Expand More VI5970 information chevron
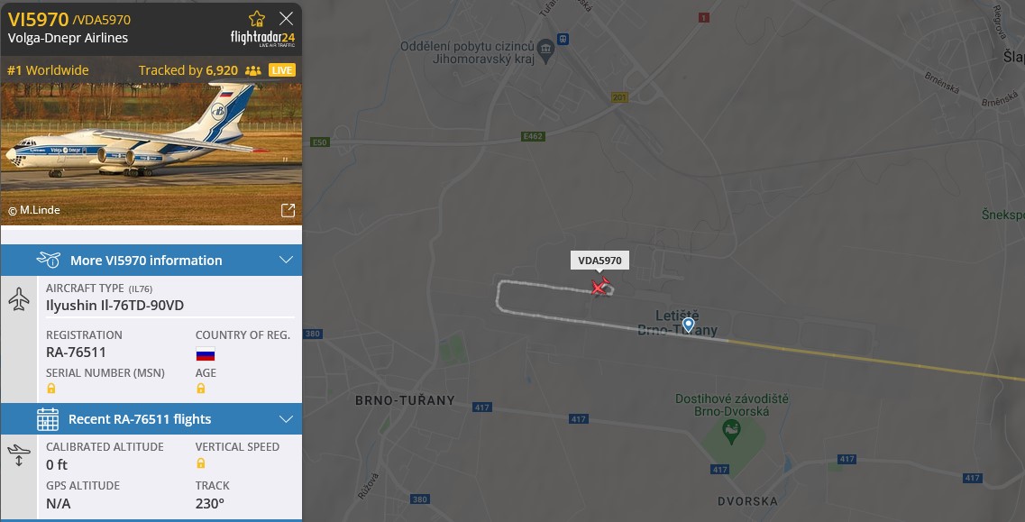The height and width of the screenshot is (522, 1025). 286,260
